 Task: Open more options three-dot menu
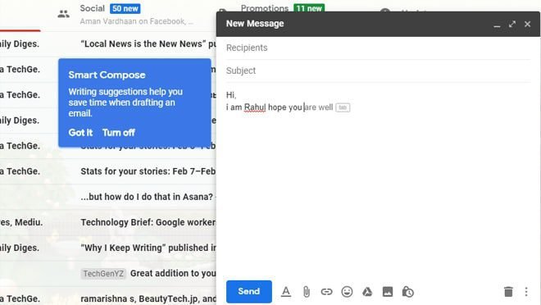pyautogui.click(x=526, y=292)
